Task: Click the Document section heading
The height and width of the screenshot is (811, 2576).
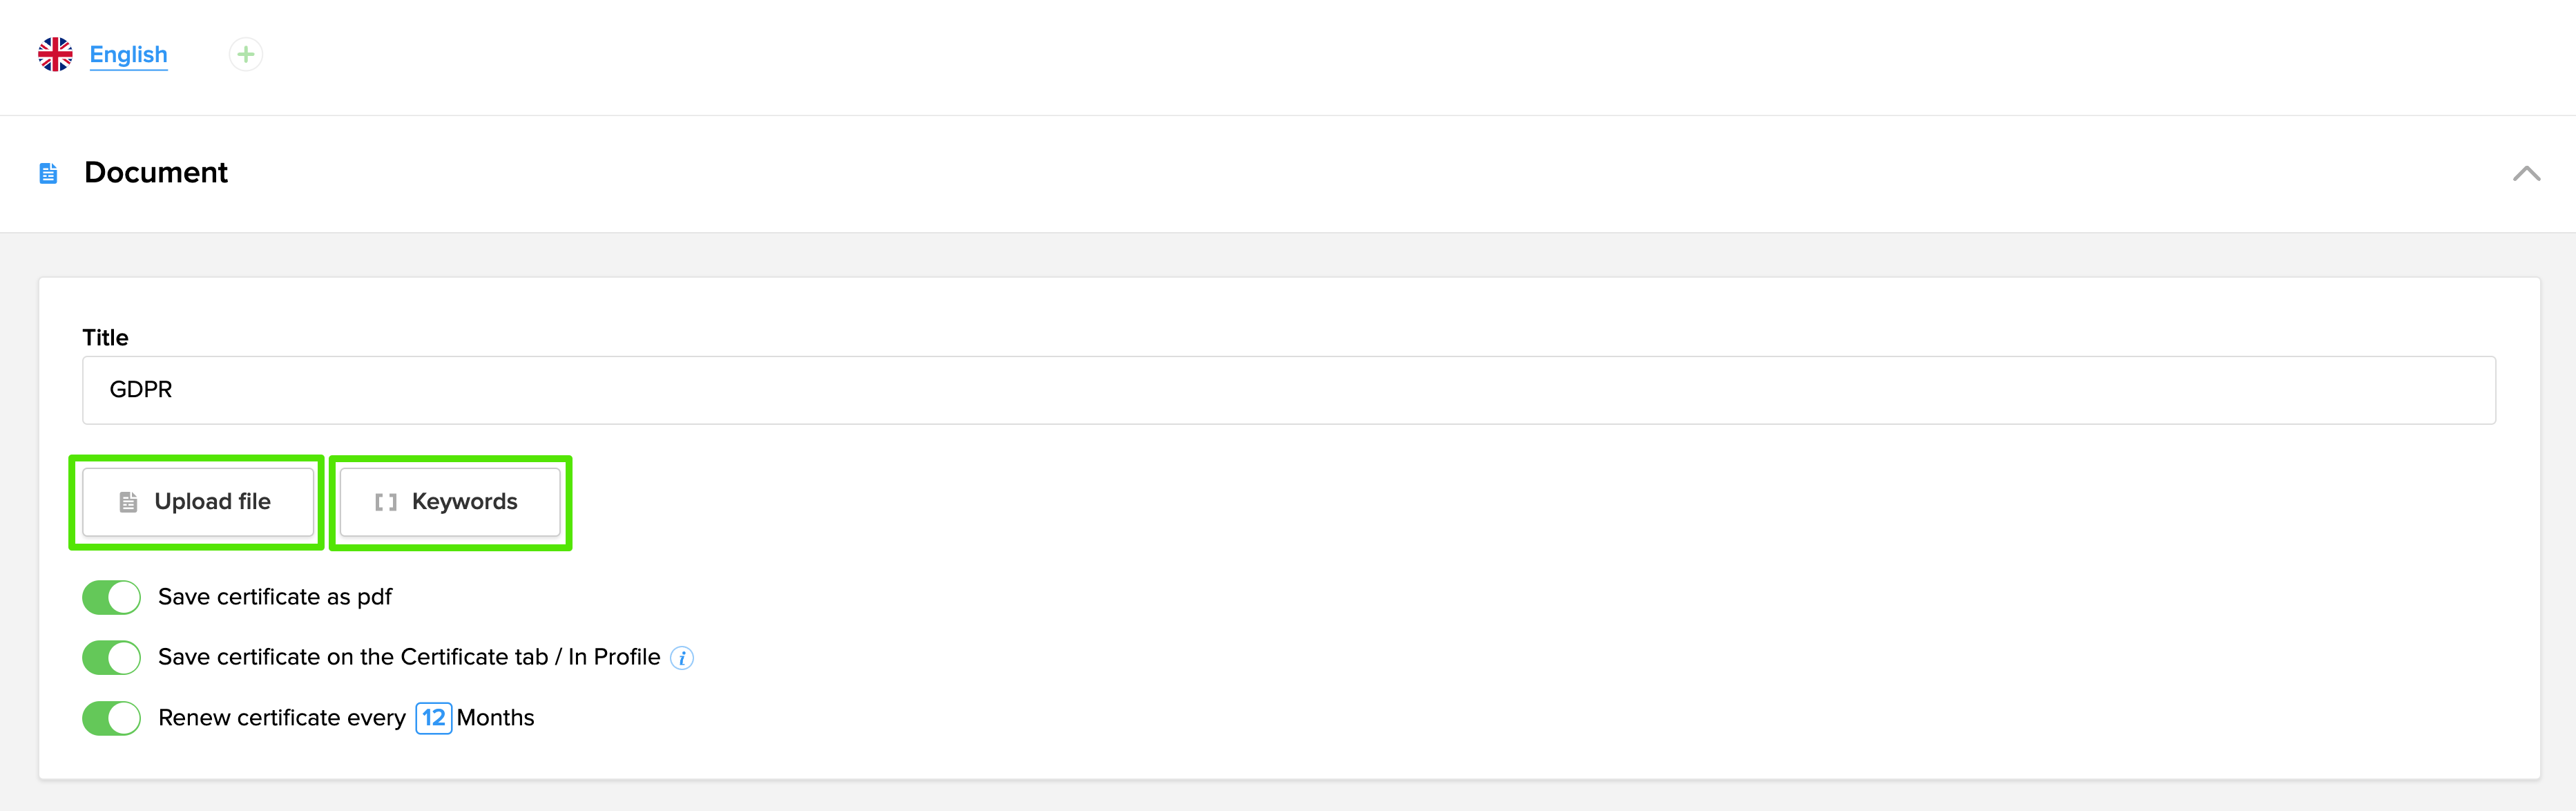Action: pos(156,173)
